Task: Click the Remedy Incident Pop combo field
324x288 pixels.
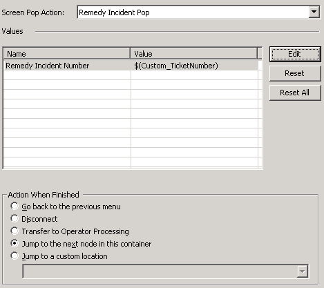Action: 198,12
